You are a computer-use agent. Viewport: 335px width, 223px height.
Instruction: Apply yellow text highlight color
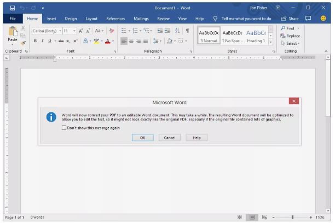[96, 41]
